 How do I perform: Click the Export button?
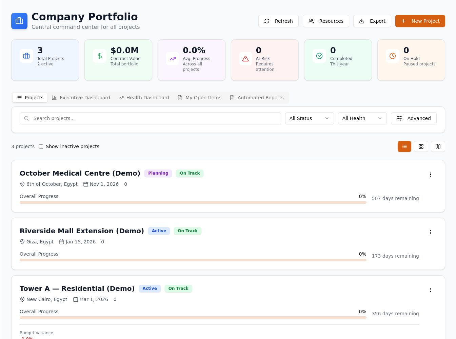point(372,21)
